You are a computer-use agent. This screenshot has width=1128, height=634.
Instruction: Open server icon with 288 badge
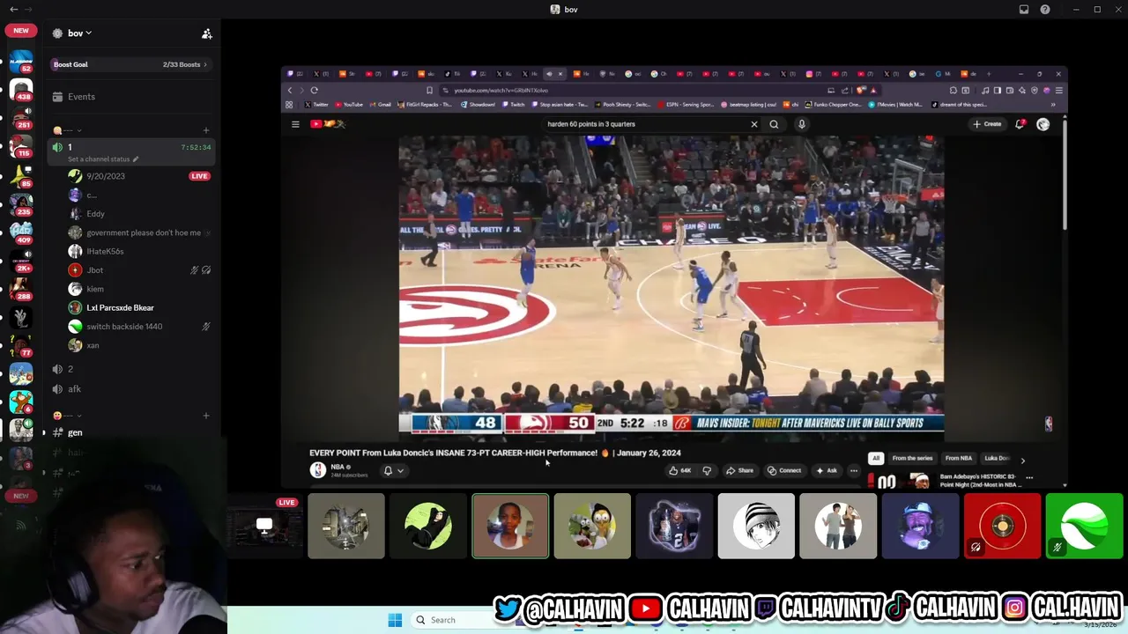click(21, 288)
